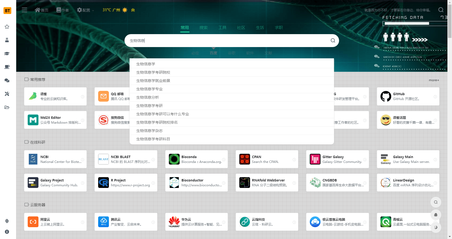Image resolution: width=452 pixels, height=239 pixels.
Task: Open the 语雀 card
Action: (x=55, y=96)
